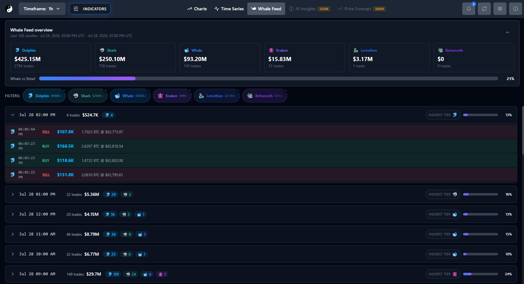This screenshot has width=524, height=284.
Task: Expand the Jul 28 11:00 AM group
Action: 13,234
